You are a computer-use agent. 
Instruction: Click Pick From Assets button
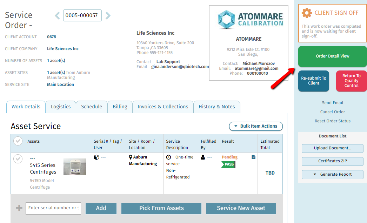161,208
